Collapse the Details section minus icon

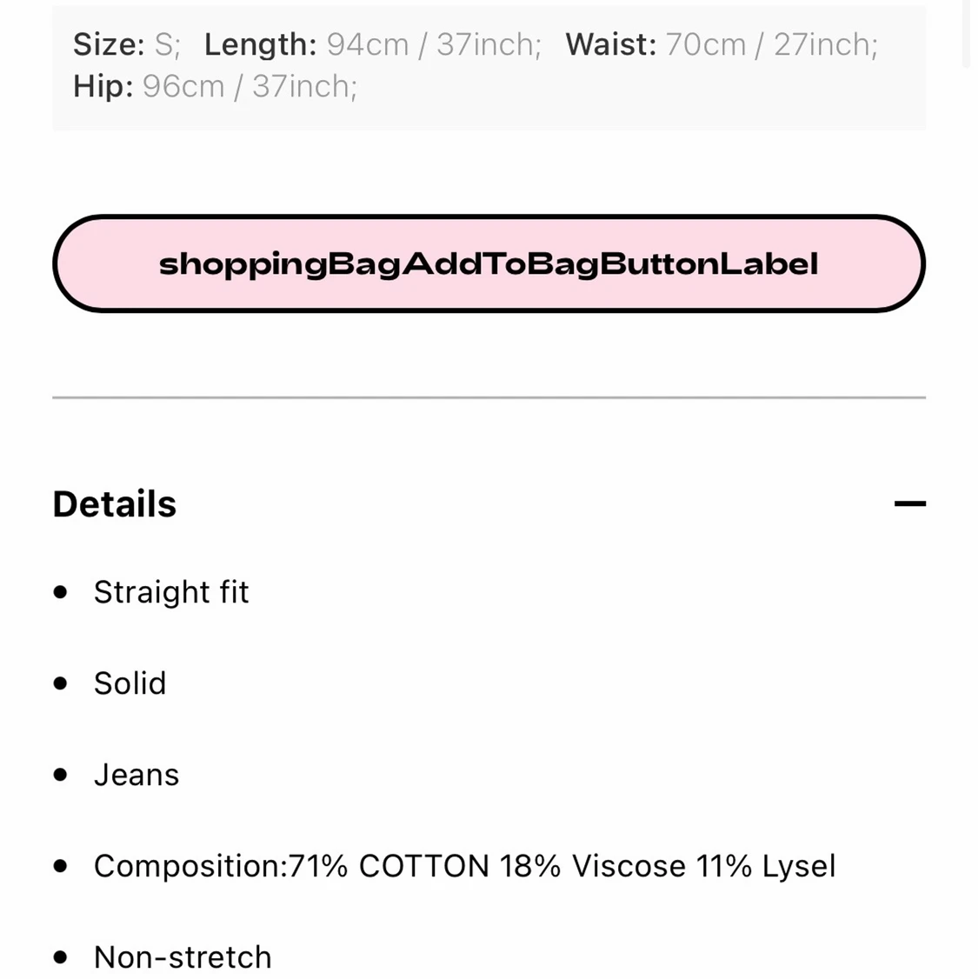click(909, 503)
